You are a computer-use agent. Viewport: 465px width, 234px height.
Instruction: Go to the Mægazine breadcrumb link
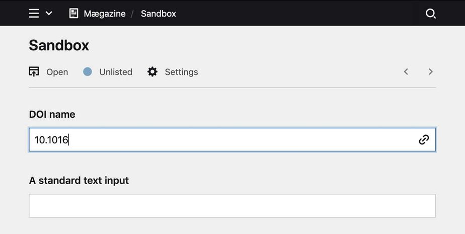click(x=105, y=14)
